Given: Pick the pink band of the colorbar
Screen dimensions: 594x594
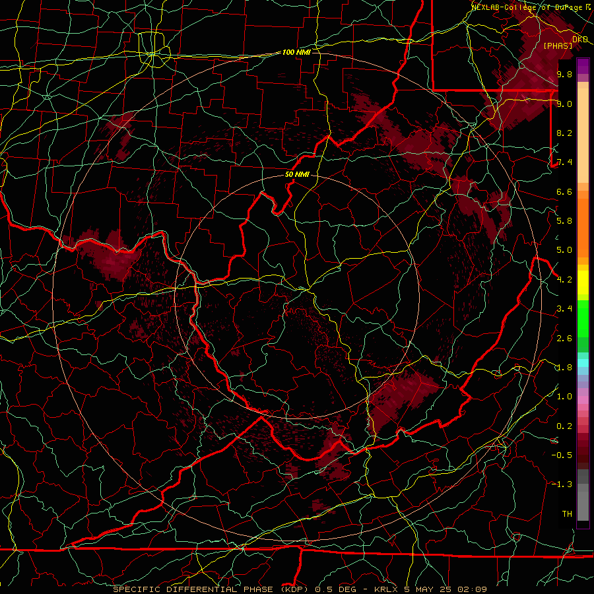Looking at the screenshot, I should coord(583,400).
